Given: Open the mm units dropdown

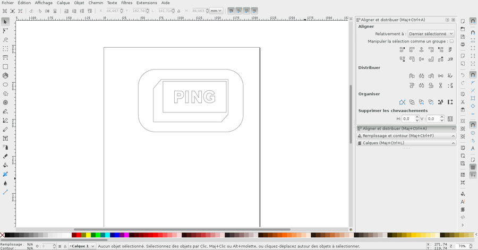Looking at the screenshot, I should pyautogui.click(x=216, y=11).
